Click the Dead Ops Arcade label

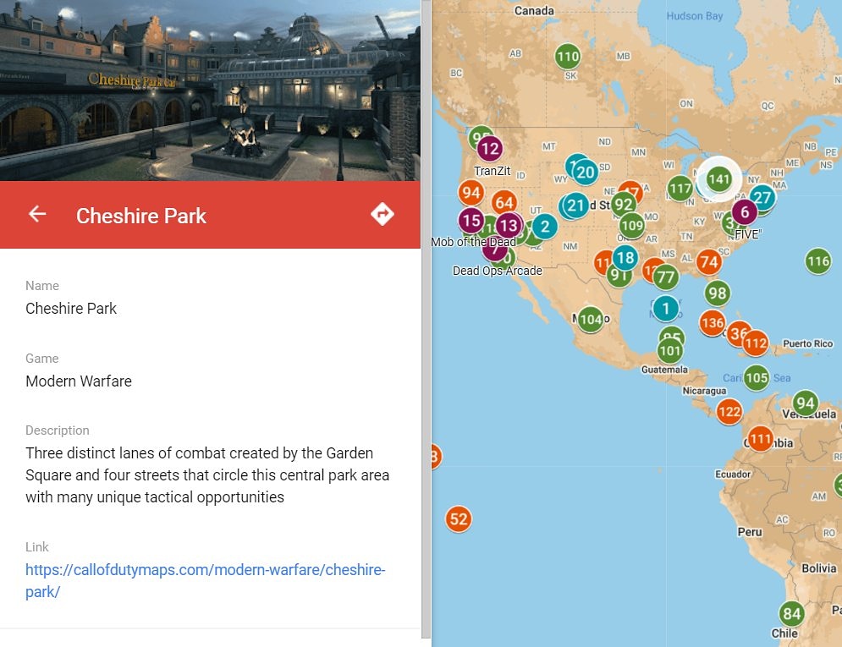coord(498,271)
